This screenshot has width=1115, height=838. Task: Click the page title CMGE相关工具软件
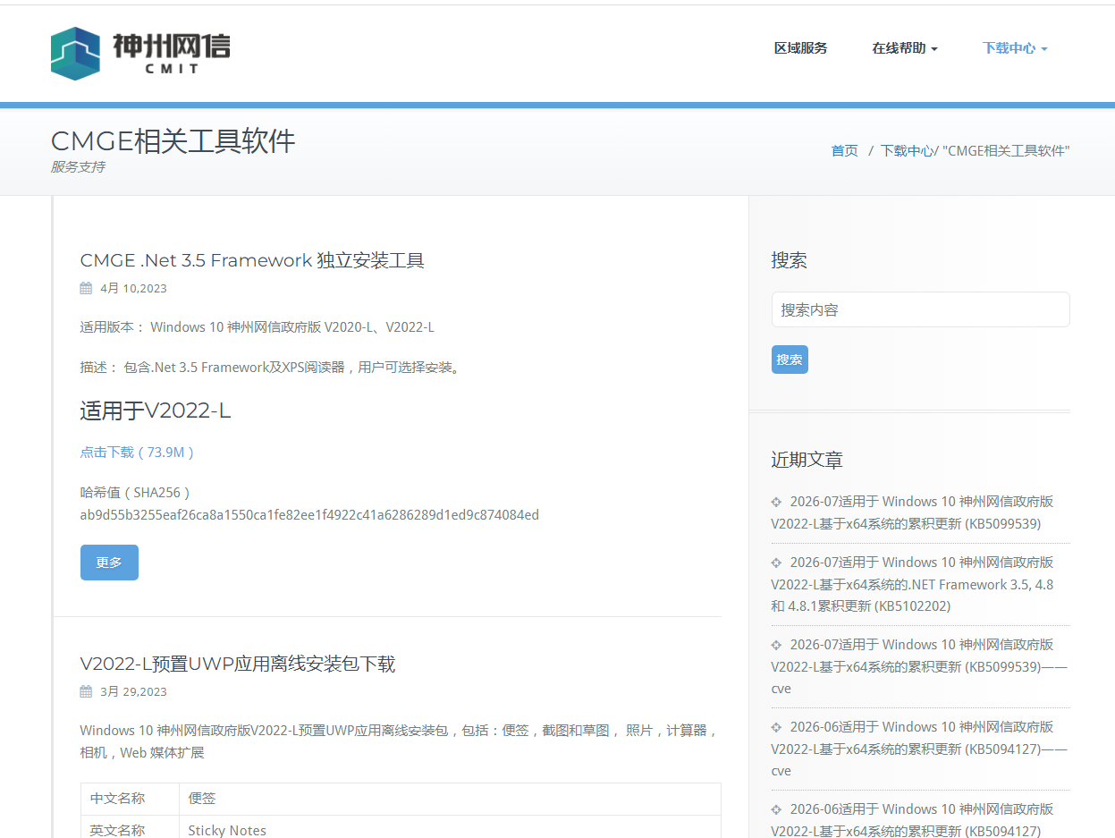pos(173,141)
